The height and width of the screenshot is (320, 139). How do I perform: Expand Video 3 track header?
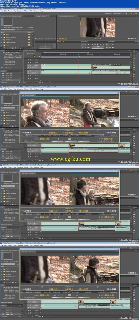coord(34,60)
